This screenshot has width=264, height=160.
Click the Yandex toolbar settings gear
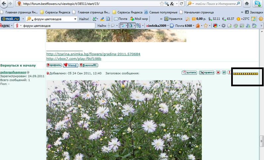pos(224,25)
